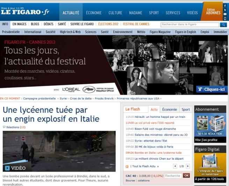The height and width of the screenshot is (186, 229).
Task: Click the newsletter envelope icon
Action: click(x=225, y=14)
